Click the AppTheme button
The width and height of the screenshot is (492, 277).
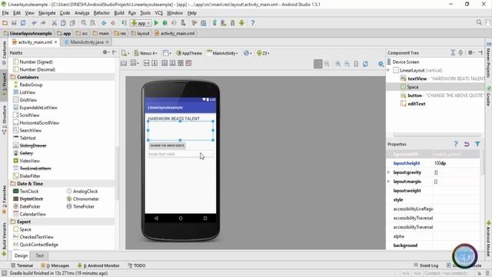[189, 53]
